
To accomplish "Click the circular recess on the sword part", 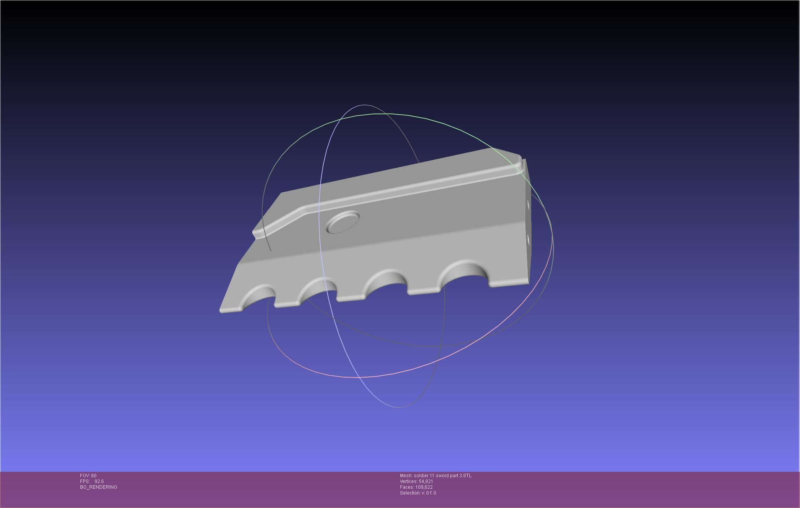I will pos(343,222).
